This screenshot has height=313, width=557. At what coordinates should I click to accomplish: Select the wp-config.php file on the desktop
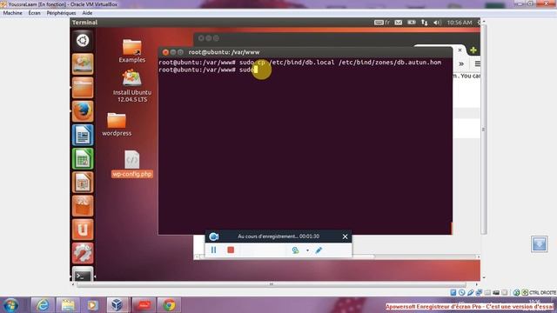[x=131, y=164]
